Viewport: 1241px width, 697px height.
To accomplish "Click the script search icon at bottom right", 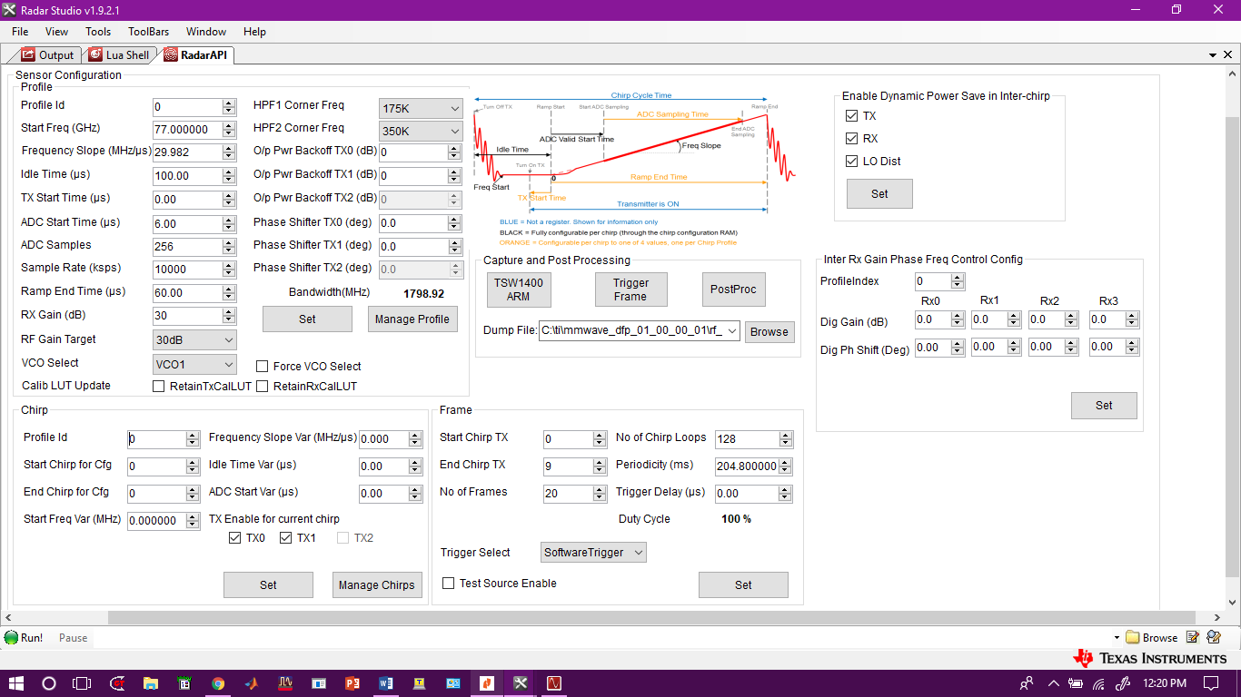I will tap(1215, 637).
